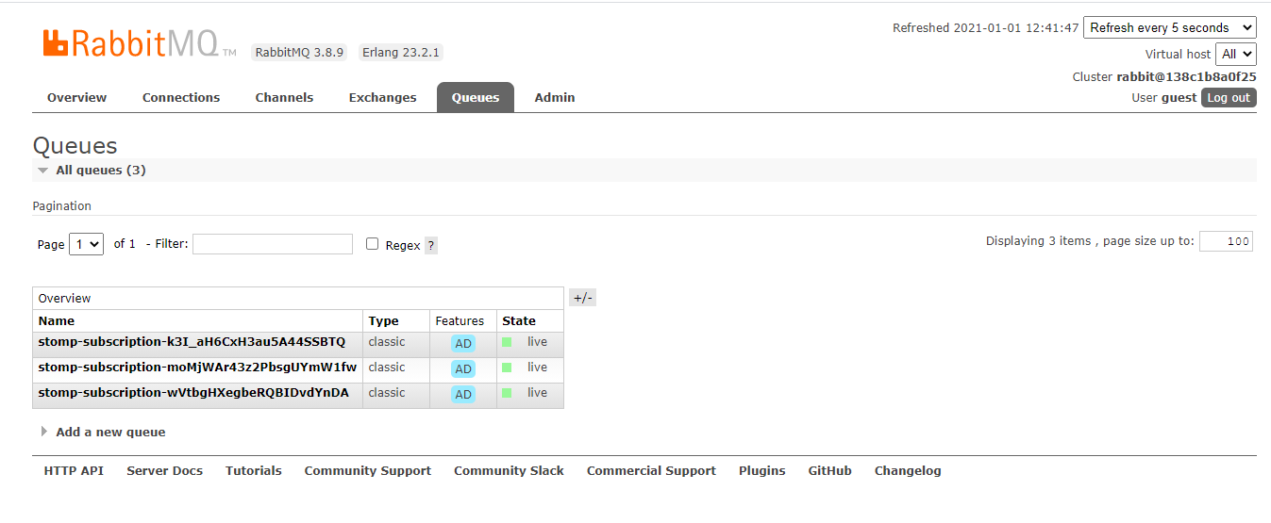Image resolution: width=1271 pixels, height=523 pixels.
Task: Click AD feature badge for stomp-subscription-wVtbgHXegbeRQBIDvdYnDA
Action: point(463,395)
